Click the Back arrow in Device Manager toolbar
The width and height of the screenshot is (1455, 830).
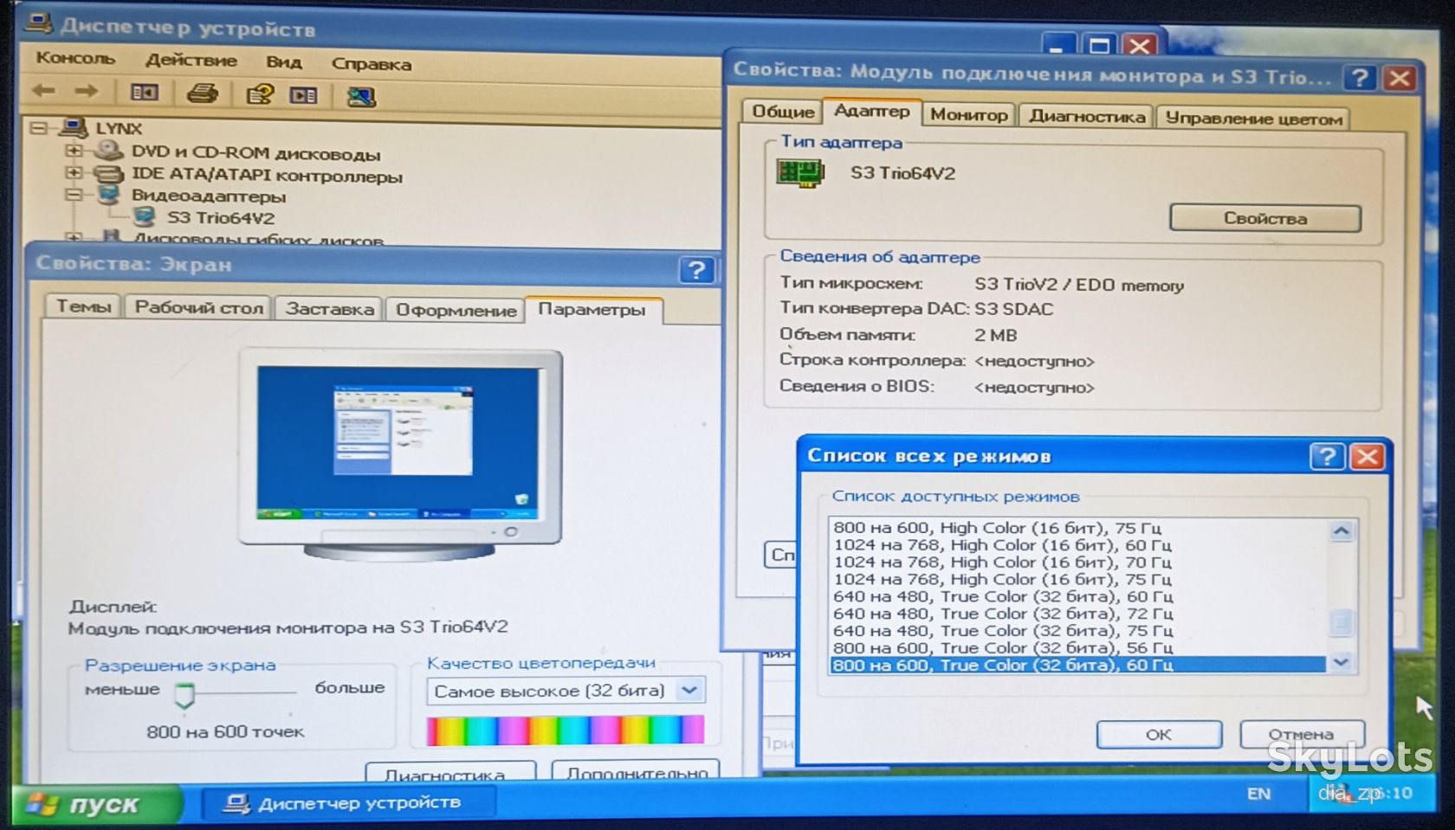tap(43, 91)
